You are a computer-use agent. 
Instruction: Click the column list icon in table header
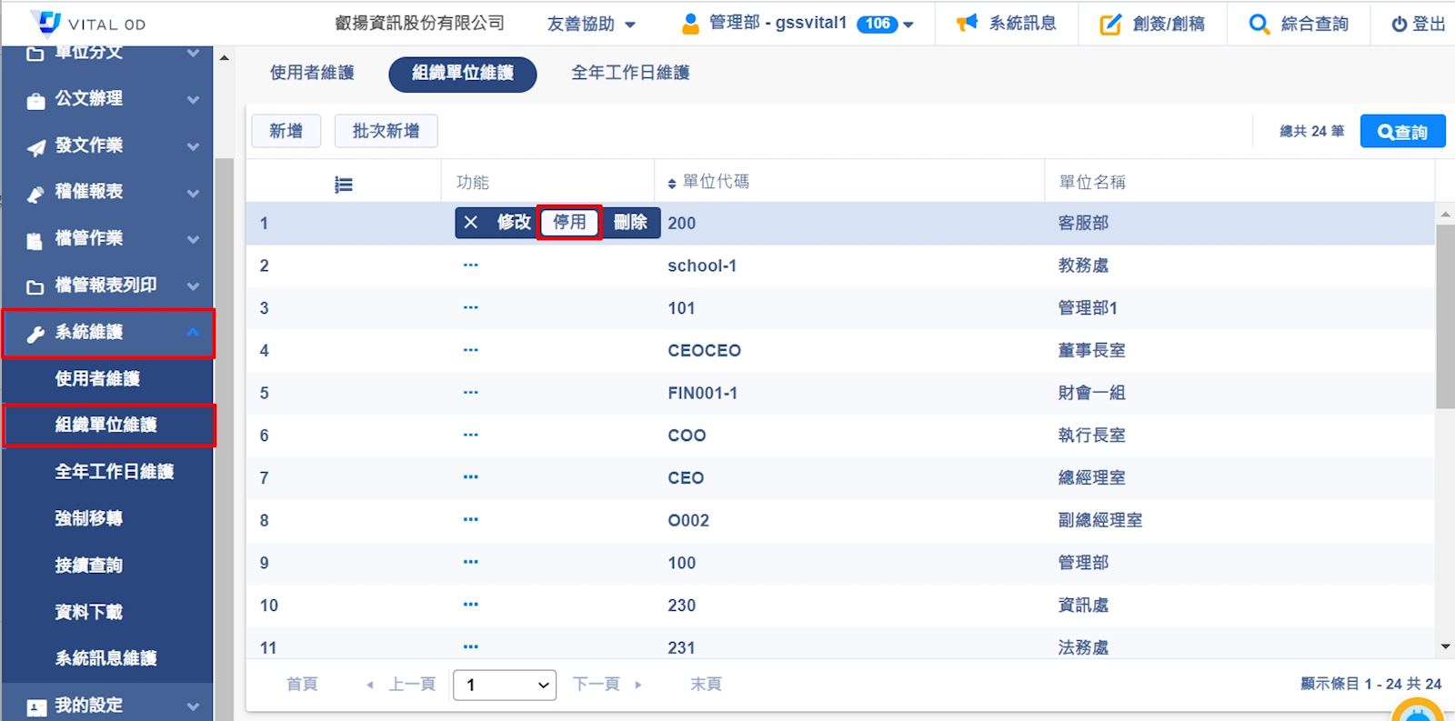[x=343, y=185]
